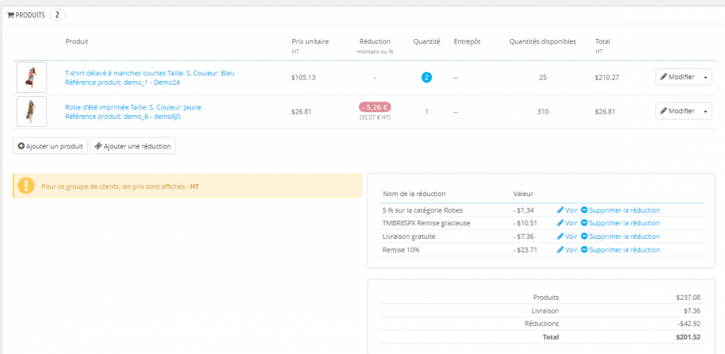Click the T-shirt unit price $105.13
Image resolution: width=725 pixels, height=354 pixels.
coord(303,77)
